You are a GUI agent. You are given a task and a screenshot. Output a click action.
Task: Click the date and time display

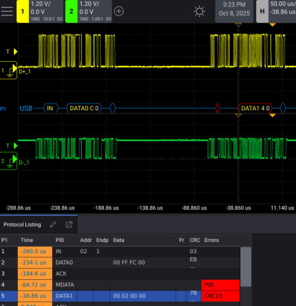pyautogui.click(x=234, y=9)
